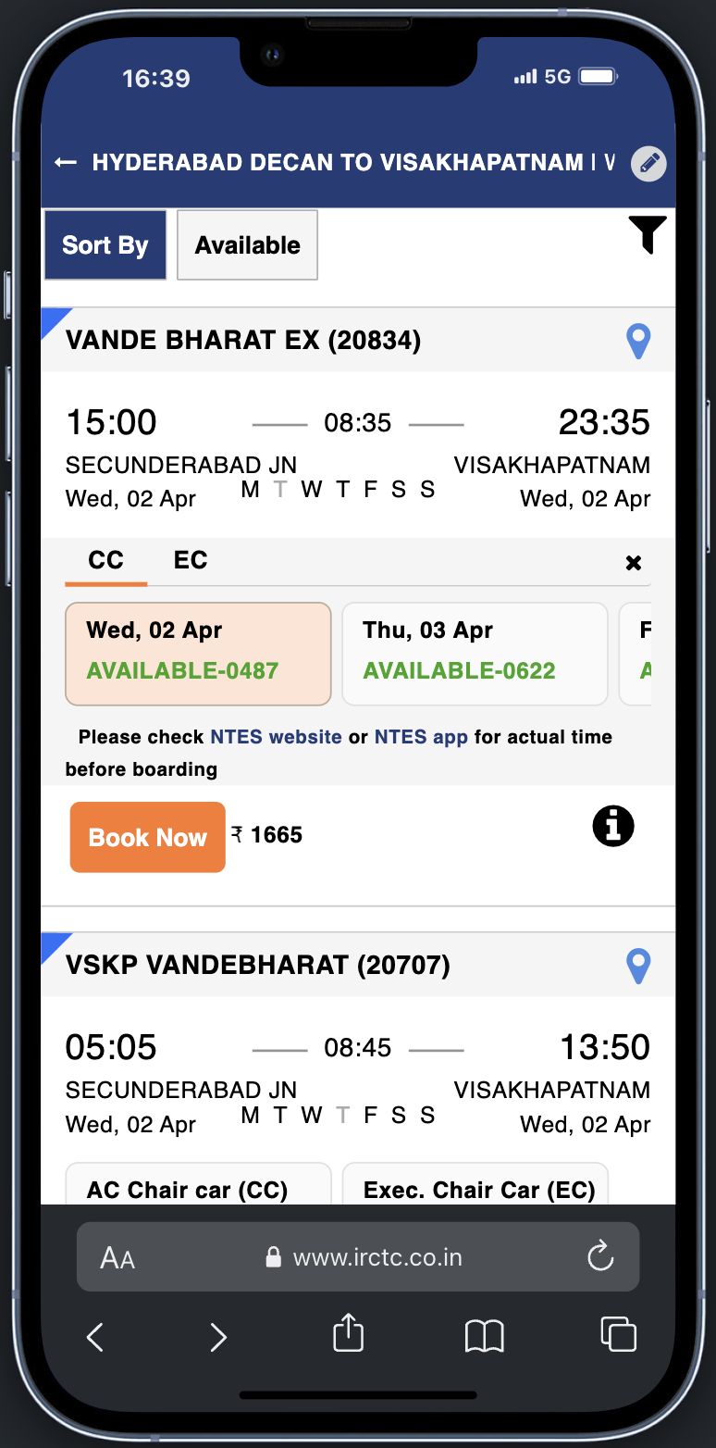Select the Wed 02 Apr availability card
Image resolution: width=716 pixels, height=1448 pixels.
pyautogui.click(x=197, y=653)
